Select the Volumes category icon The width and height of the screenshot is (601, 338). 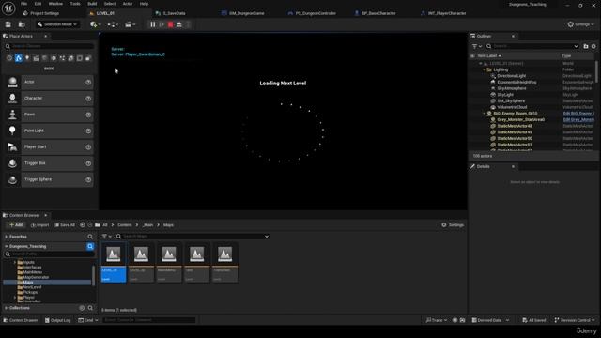(x=79, y=58)
